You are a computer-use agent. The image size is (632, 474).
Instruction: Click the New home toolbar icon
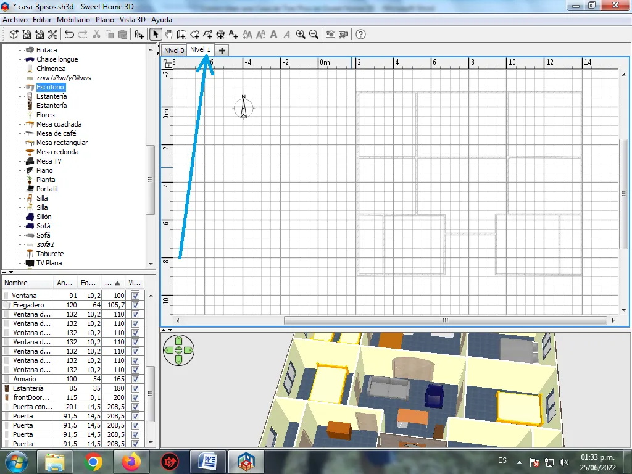(x=14, y=35)
